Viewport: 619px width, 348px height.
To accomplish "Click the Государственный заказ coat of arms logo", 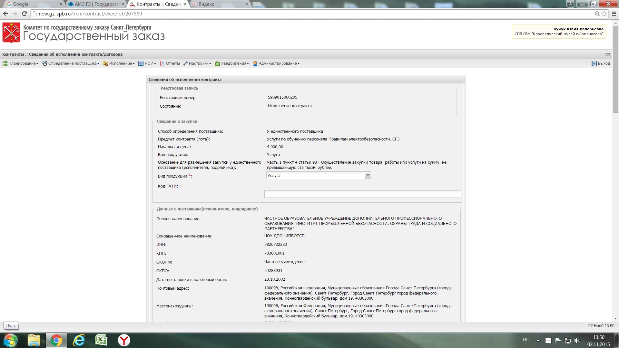I will coord(11,33).
